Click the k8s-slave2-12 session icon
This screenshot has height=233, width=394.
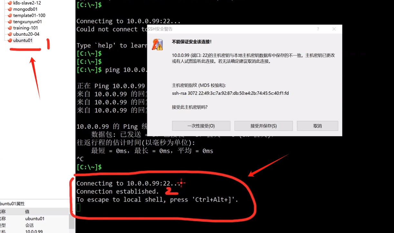tap(10, 3)
